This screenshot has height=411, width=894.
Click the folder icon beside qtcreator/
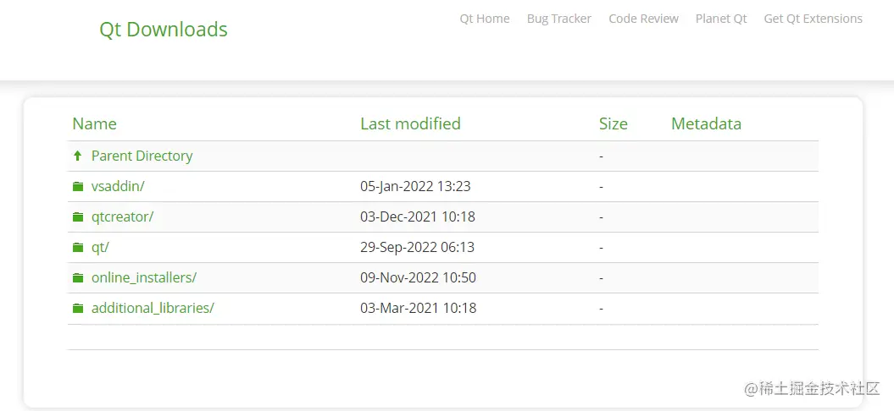(78, 217)
